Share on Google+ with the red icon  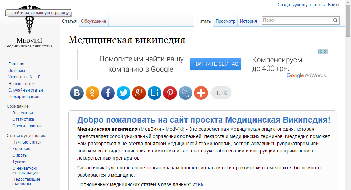point(139,93)
